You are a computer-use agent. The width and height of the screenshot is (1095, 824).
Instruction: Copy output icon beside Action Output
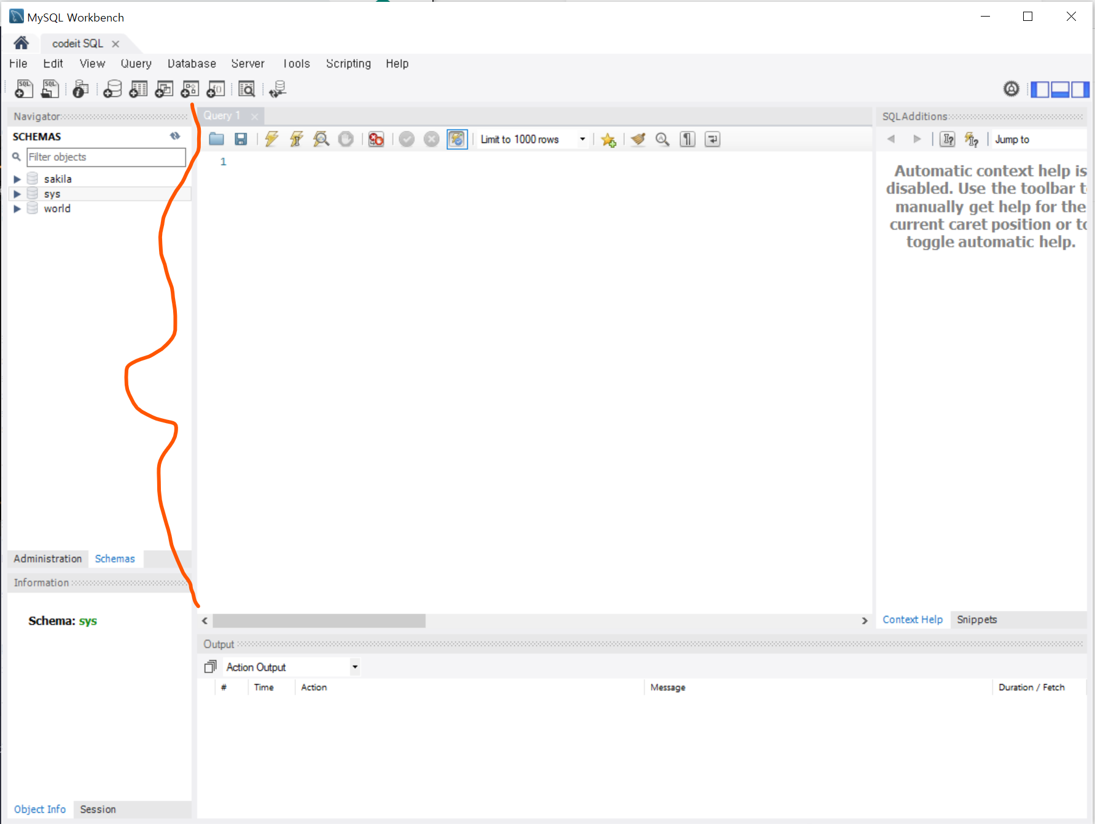tap(210, 667)
